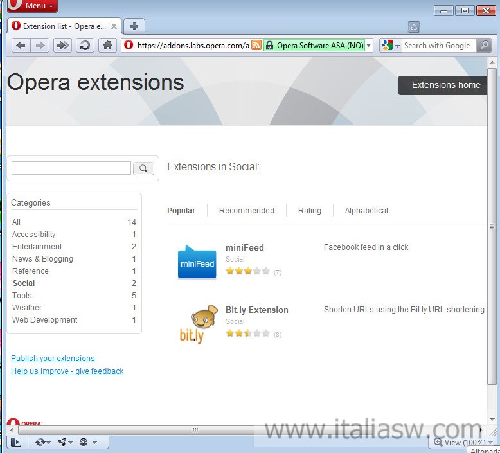The width and height of the screenshot is (500, 453).
Task: Open the miniFeed title link
Action: coord(245,247)
